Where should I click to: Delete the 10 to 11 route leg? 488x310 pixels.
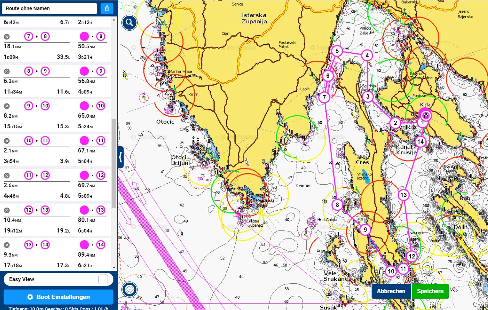coord(7,141)
